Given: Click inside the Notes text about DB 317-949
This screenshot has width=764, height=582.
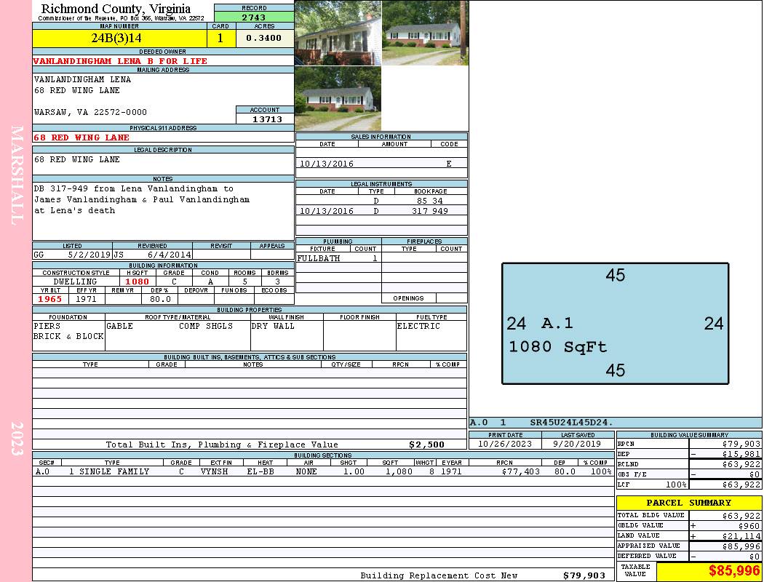Looking at the screenshot, I should (142, 199).
